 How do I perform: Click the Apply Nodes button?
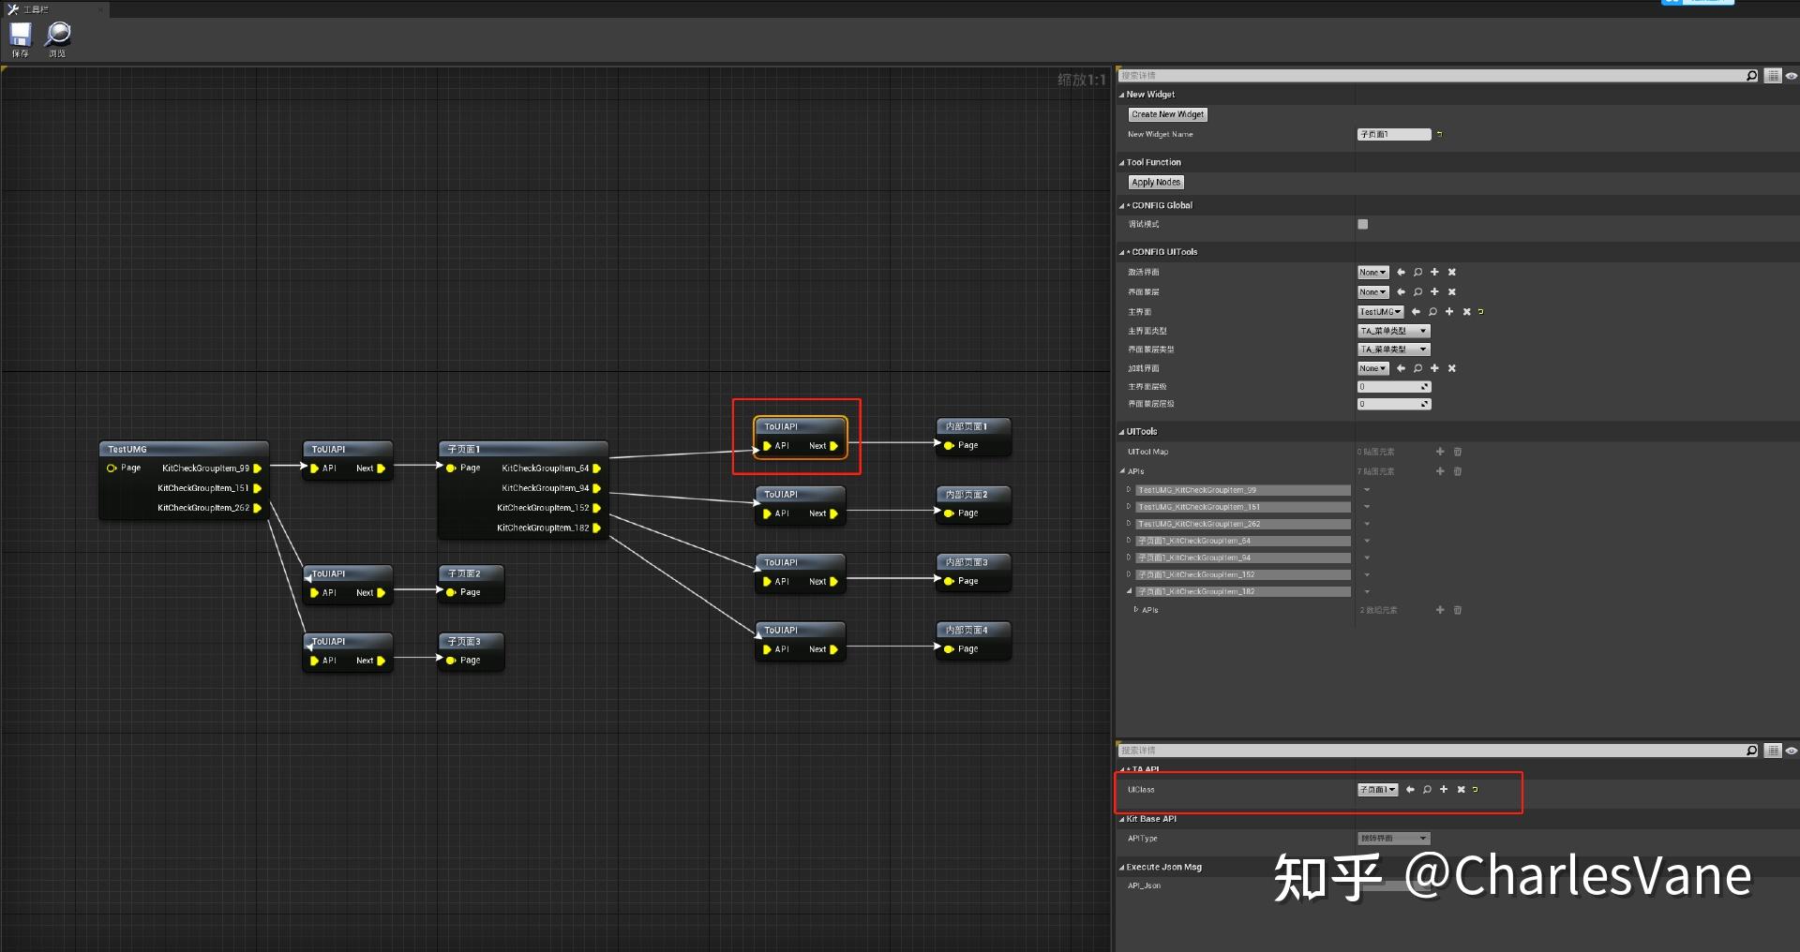(1154, 182)
